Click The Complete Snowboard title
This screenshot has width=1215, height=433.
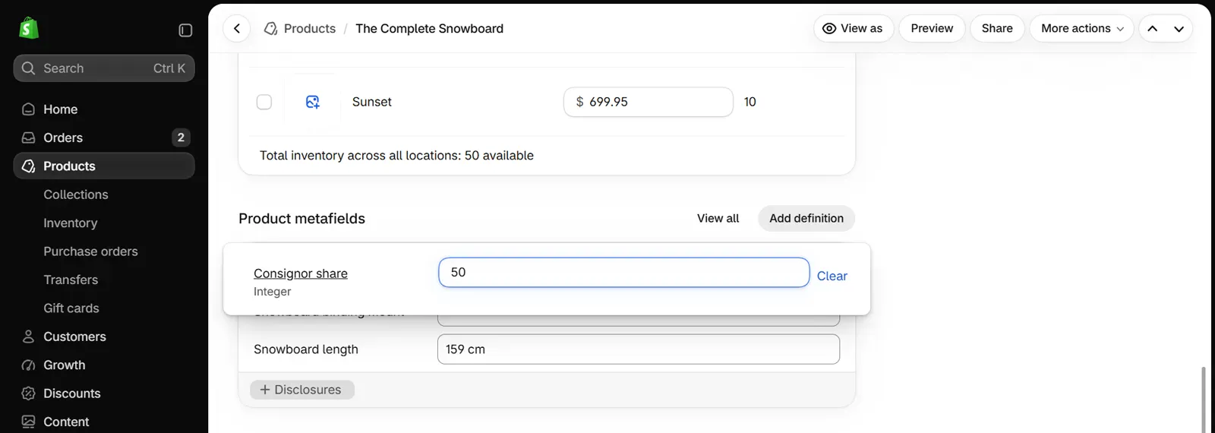coord(429,29)
